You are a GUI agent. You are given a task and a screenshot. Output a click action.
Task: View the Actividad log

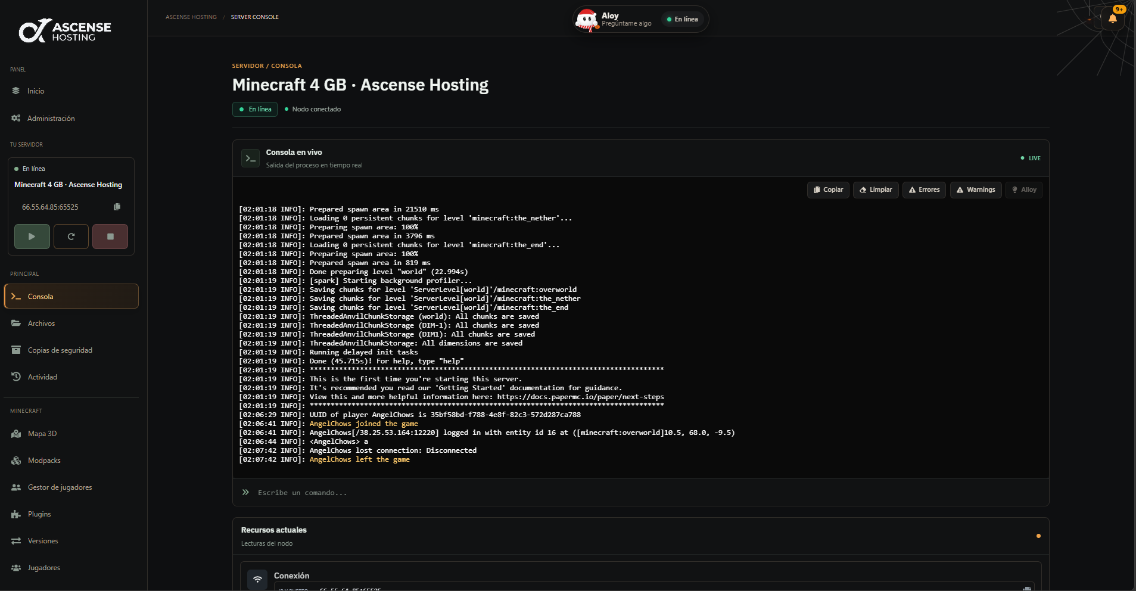[x=71, y=377]
